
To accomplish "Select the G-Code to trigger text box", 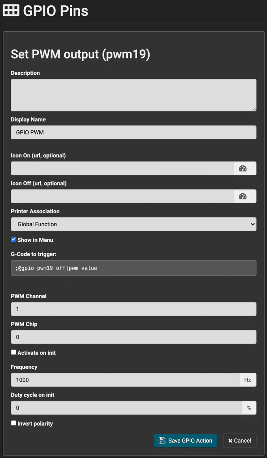I will pos(133,268).
